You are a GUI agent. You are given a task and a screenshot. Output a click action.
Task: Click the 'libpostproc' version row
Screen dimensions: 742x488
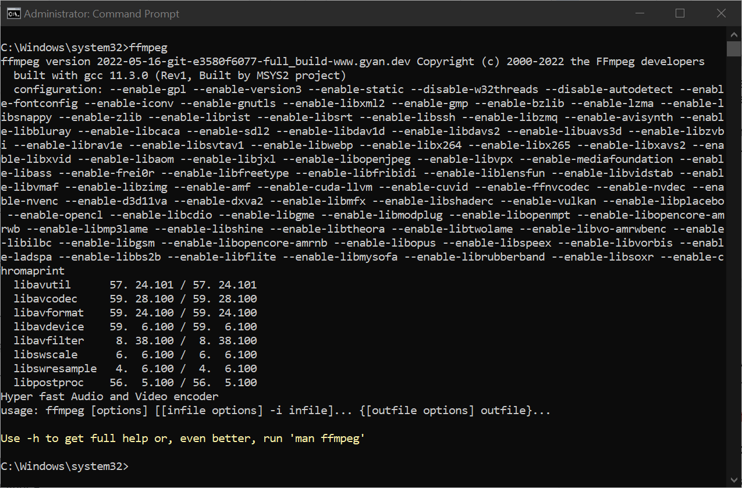click(x=136, y=383)
